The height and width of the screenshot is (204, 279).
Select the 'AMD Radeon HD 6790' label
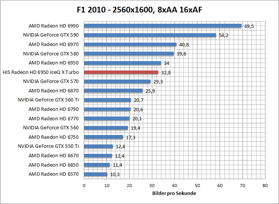click(53, 109)
